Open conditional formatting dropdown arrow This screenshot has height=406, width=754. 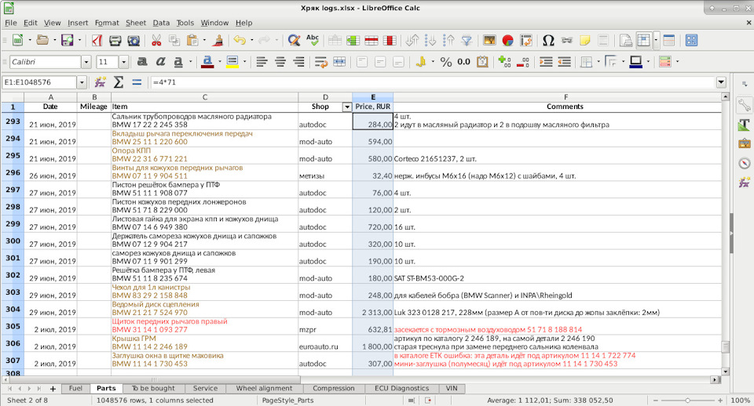[x=678, y=62]
